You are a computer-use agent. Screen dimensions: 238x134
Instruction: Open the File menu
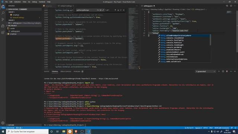coord(6,2)
